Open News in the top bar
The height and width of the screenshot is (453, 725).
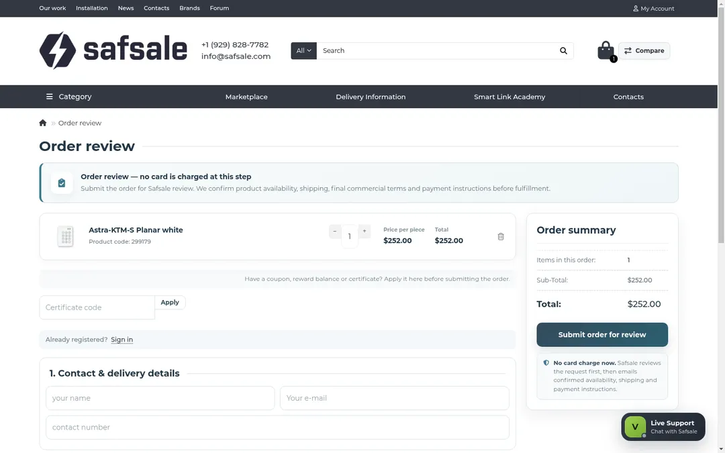click(126, 8)
